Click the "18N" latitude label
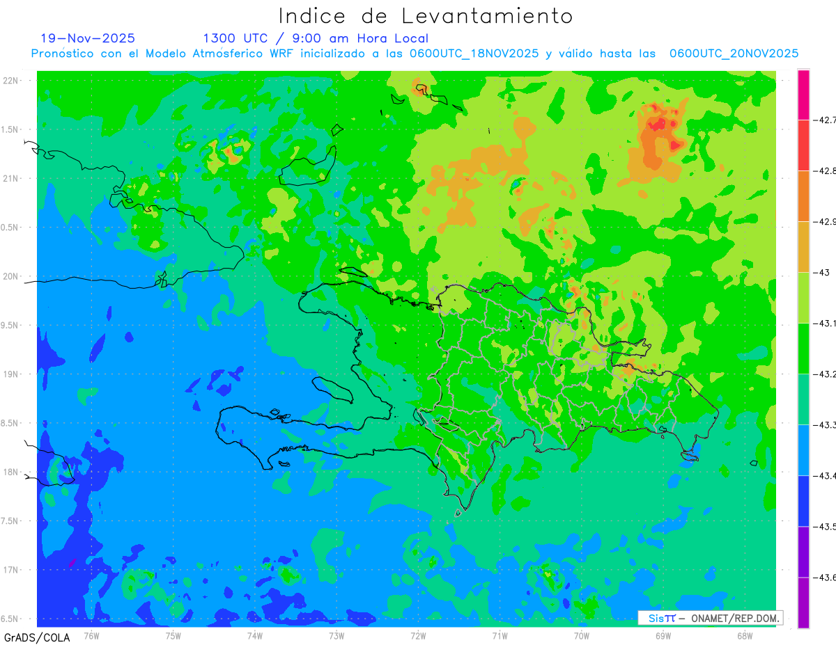Image resolution: width=836 pixels, height=645 pixels. click(12, 472)
